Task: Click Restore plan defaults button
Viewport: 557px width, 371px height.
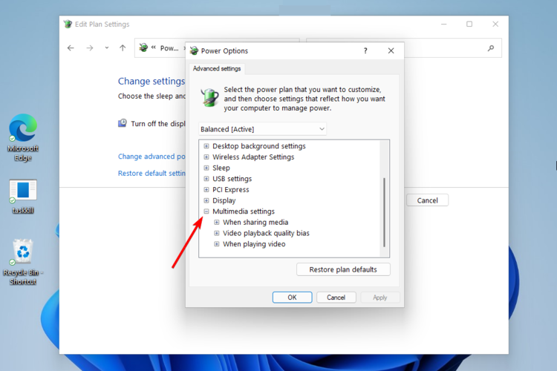Action: pyautogui.click(x=343, y=269)
